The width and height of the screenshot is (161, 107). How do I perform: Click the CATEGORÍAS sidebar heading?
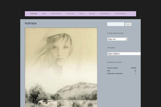(111, 48)
